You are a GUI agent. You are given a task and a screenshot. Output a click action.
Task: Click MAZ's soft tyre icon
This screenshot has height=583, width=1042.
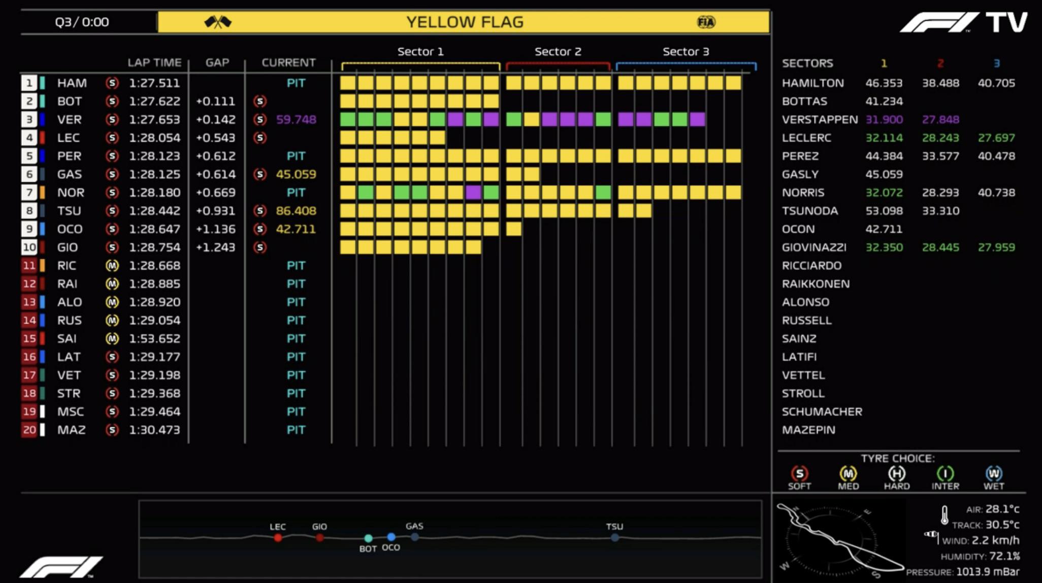[x=112, y=430]
